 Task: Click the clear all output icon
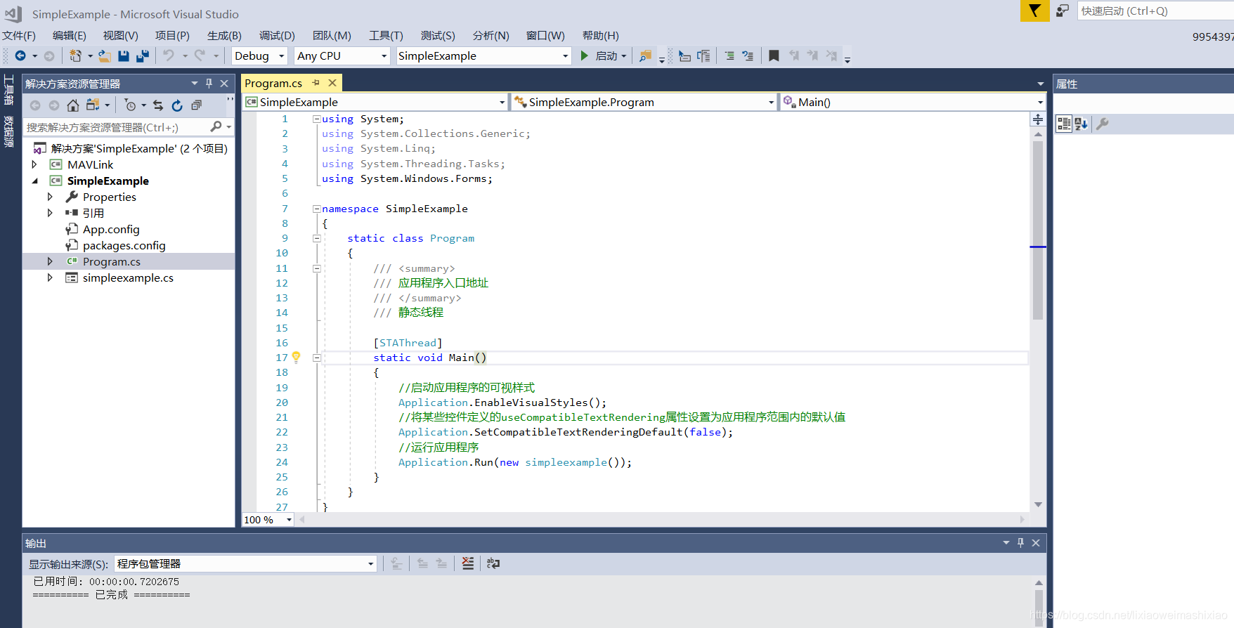point(468,563)
